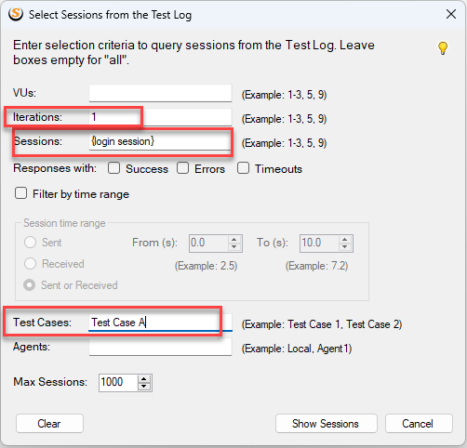Click the Sessions field containing {login session}
The height and width of the screenshot is (448, 467).
pyautogui.click(x=160, y=141)
